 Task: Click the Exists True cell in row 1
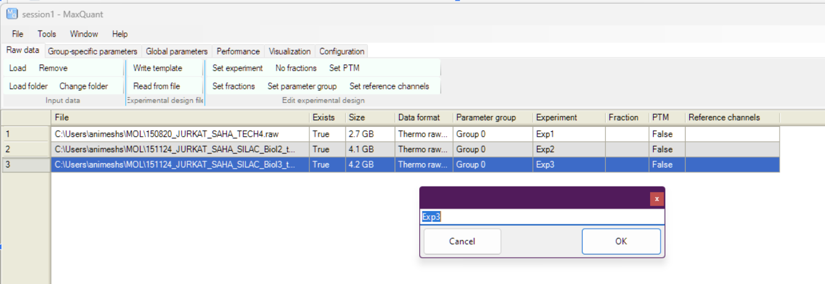[x=327, y=134]
